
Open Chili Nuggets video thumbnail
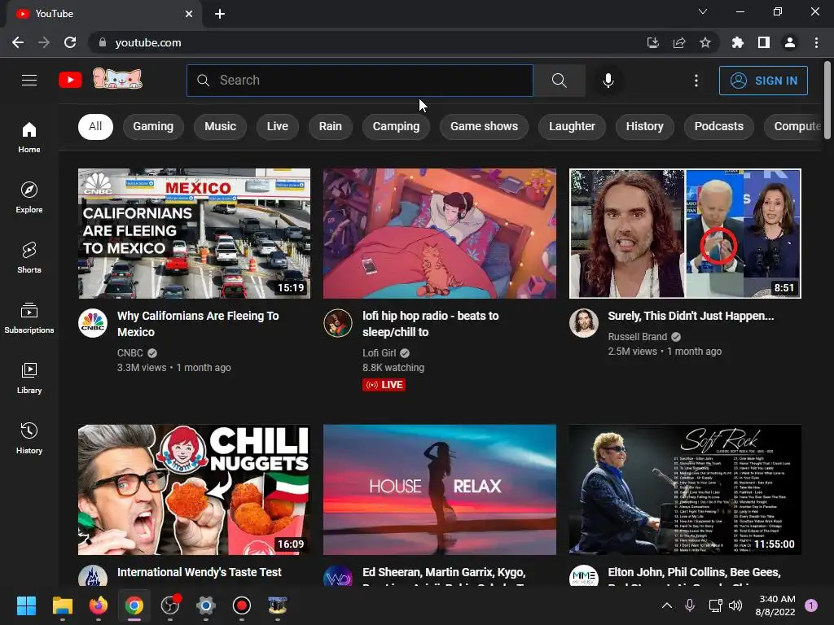pos(194,489)
